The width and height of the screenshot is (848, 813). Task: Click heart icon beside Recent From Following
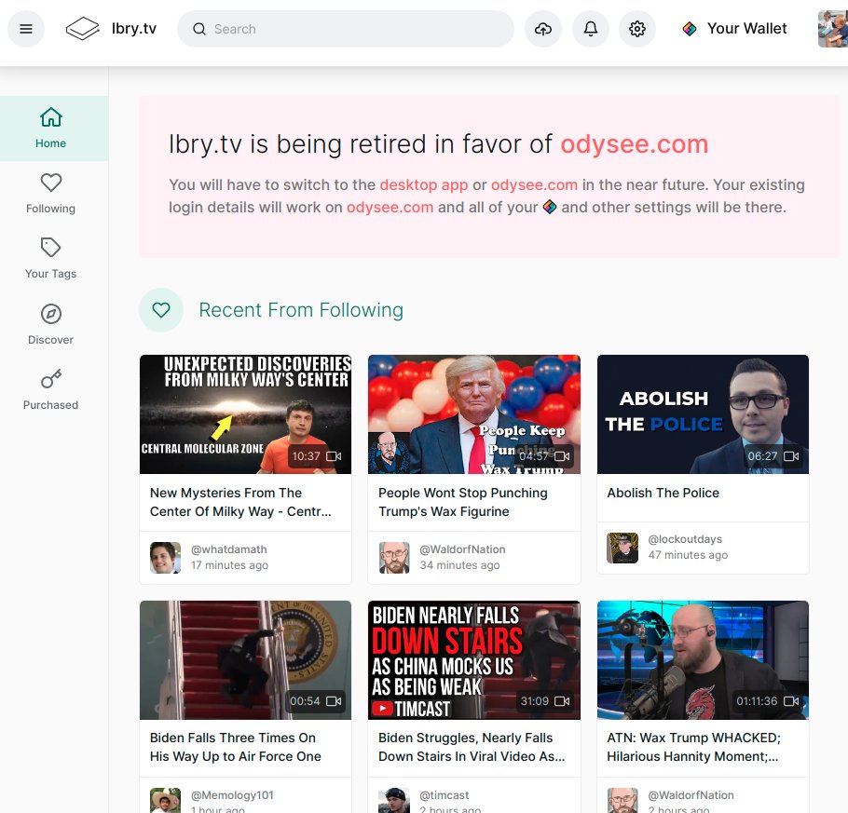pos(161,310)
